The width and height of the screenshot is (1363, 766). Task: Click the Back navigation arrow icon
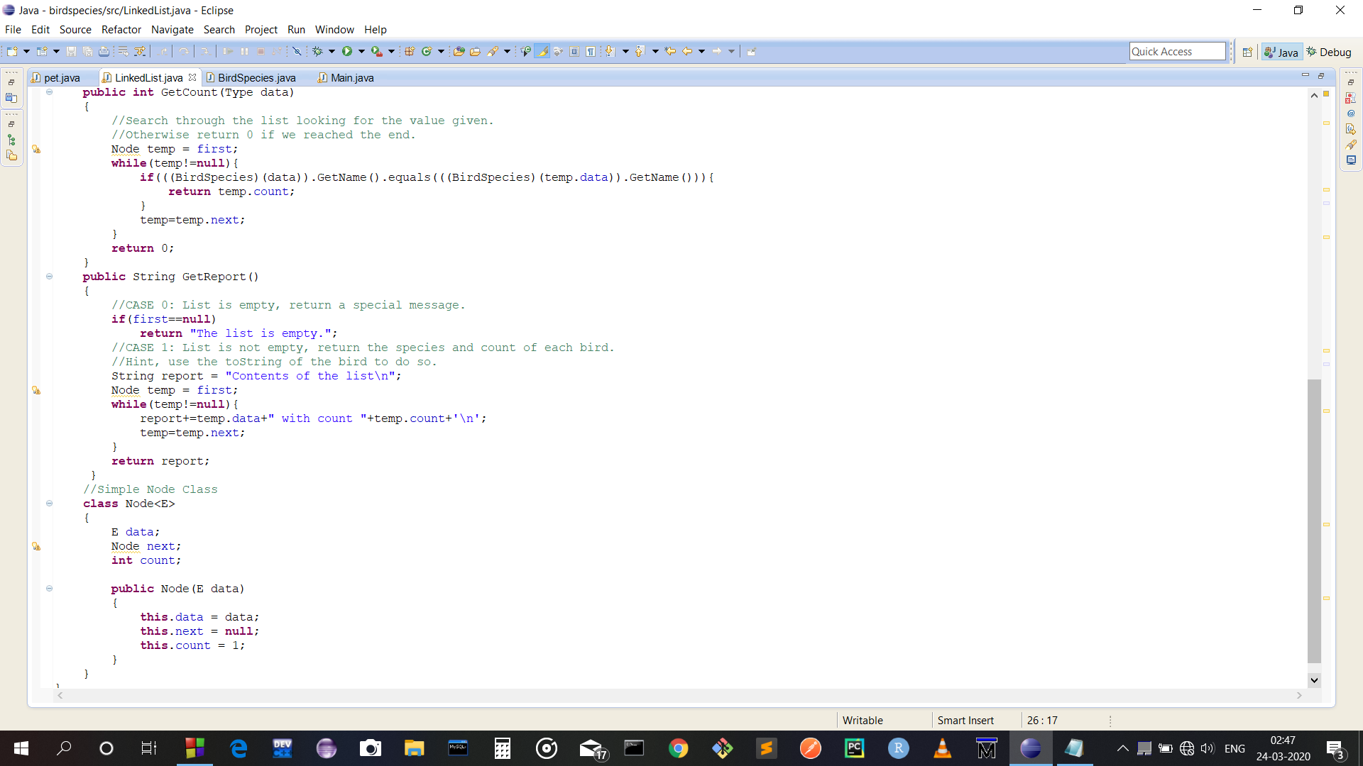point(687,51)
